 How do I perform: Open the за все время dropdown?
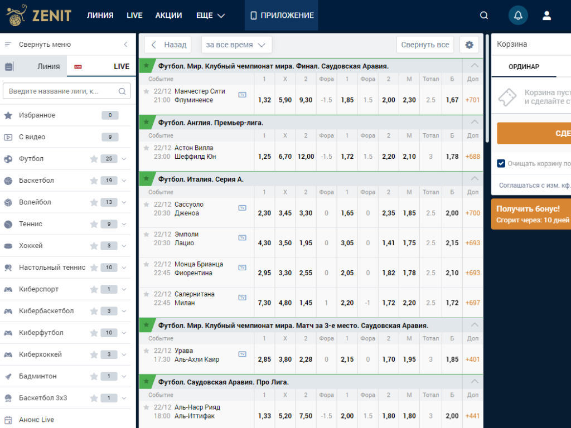[x=236, y=45]
